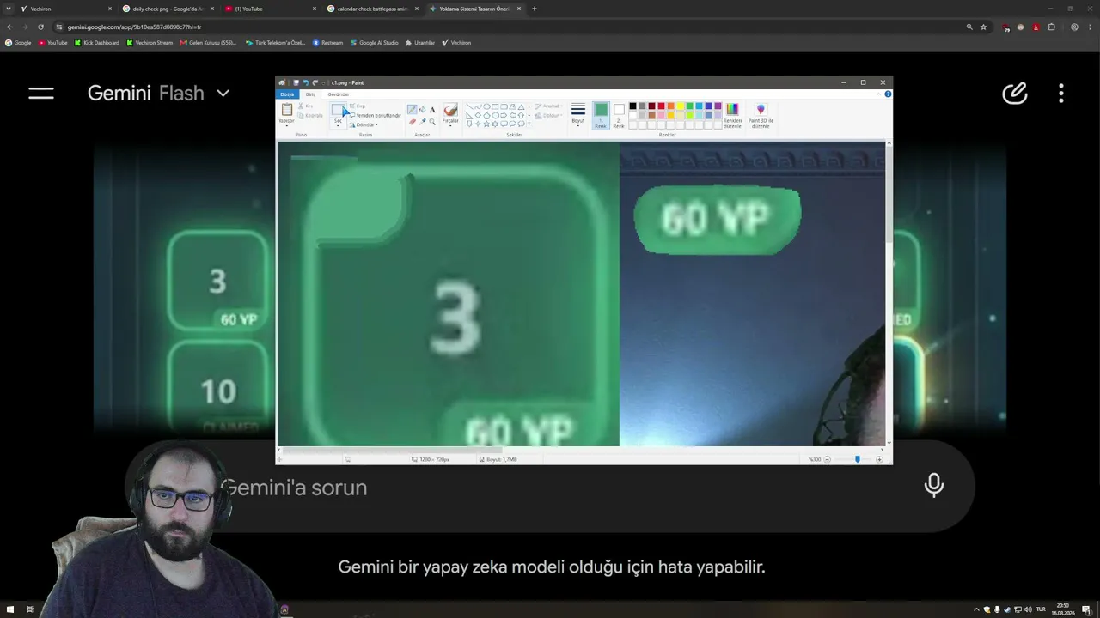The width and height of the screenshot is (1100, 618).
Task: Zoom in with Paint's plus button
Action: [x=878, y=459]
